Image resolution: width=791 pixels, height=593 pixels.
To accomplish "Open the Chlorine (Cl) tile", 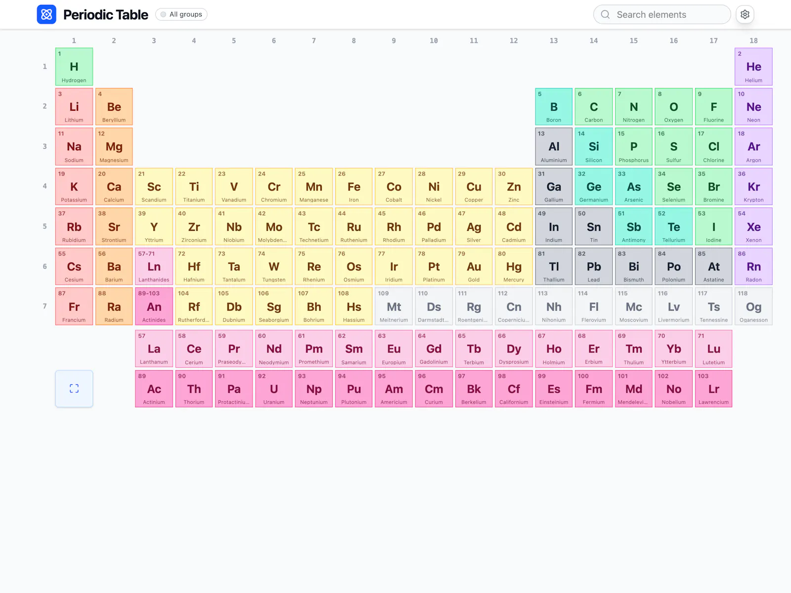I will pos(713,146).
